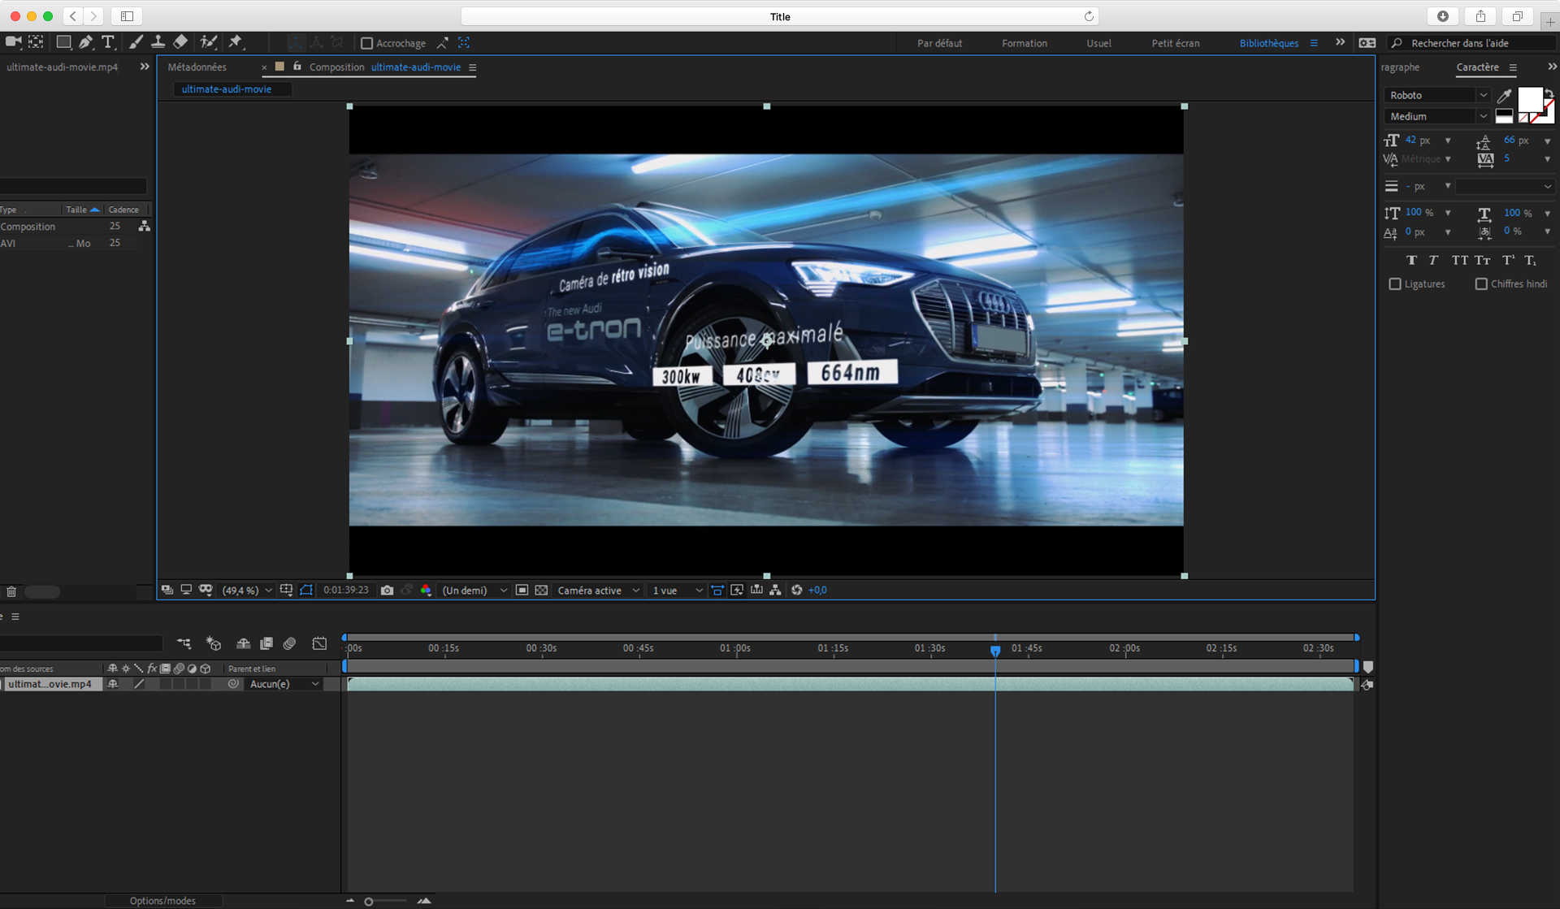Viewport: 1560px width, 909px height.
Task: Open the composition mini-flowchart in timeline
Action: tap(184, 643)
